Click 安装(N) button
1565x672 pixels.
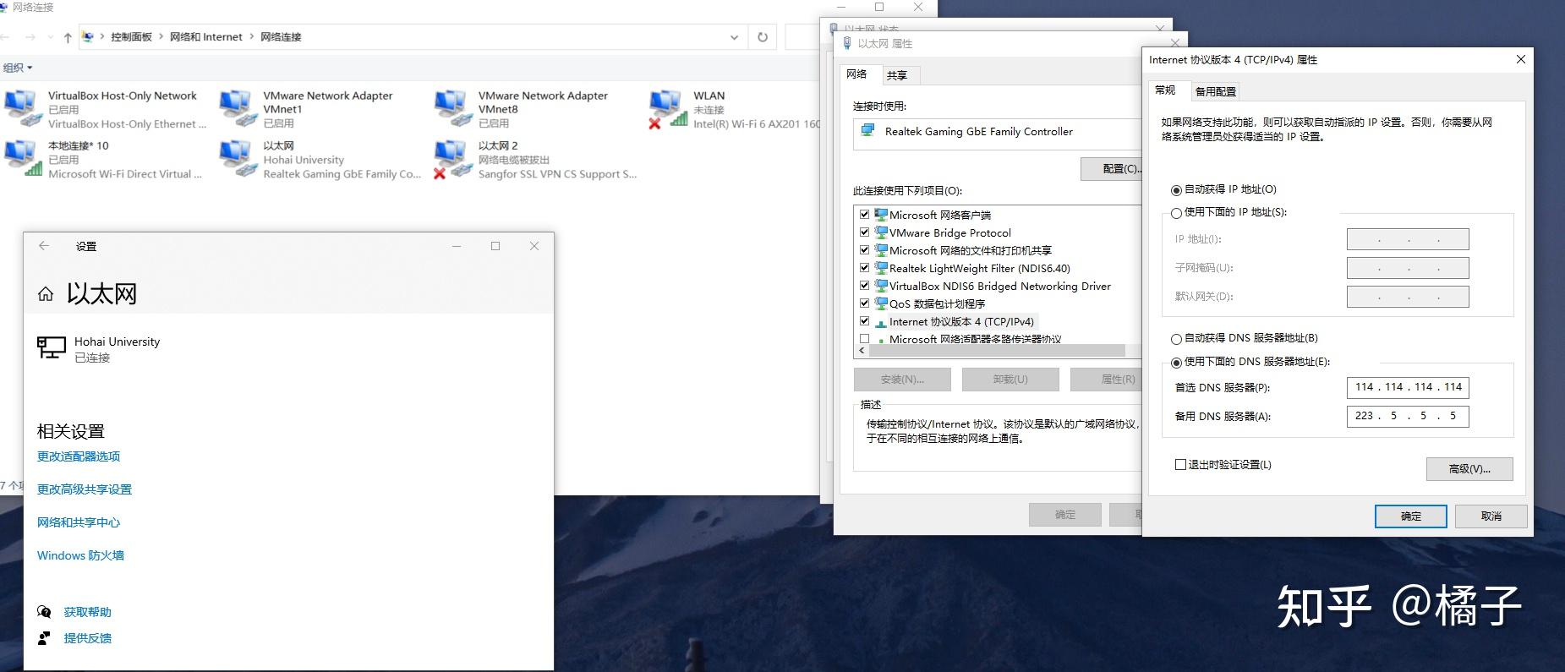902,380
